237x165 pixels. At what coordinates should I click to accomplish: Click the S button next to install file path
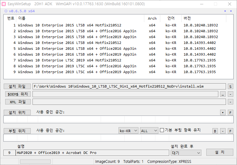[230, 87]
